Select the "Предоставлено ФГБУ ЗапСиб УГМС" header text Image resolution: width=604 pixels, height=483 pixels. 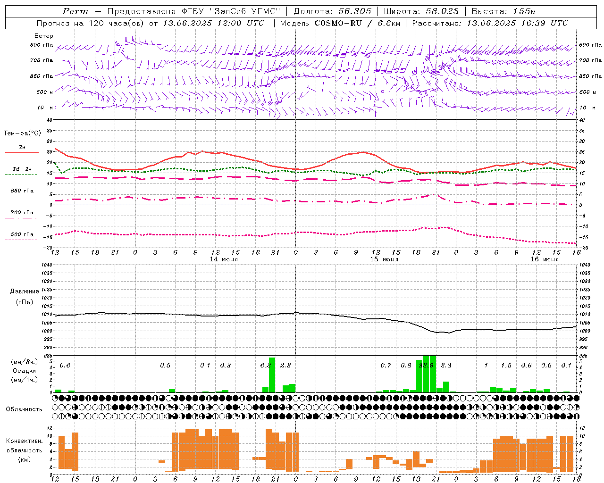coord(194,11)
